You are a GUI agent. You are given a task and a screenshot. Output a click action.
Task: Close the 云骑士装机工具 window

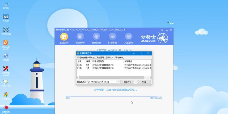(x=171, y=30)
